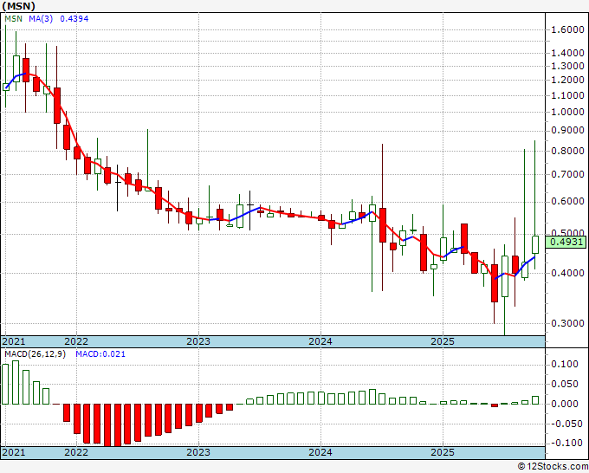589x473 pixels.
Task: Click 2021 on the price chart timeline
Action: [x=14, y=341]
